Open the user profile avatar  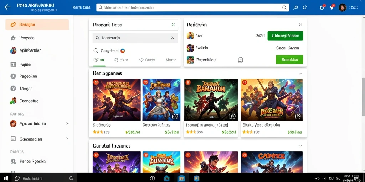[x=343, y=7]
